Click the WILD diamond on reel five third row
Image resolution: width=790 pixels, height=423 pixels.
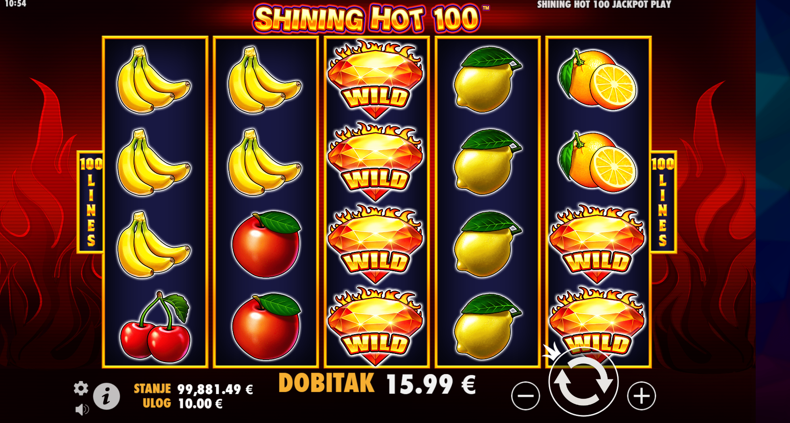tap(597, 244)
